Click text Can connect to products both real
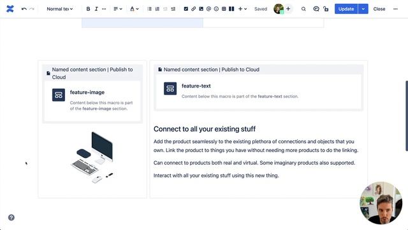The width and height of the screenshot is (408, 230). [x=254, y=163]
